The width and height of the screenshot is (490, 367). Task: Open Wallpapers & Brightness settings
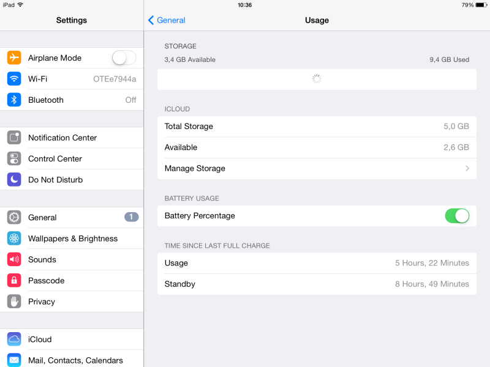[72, 239]
